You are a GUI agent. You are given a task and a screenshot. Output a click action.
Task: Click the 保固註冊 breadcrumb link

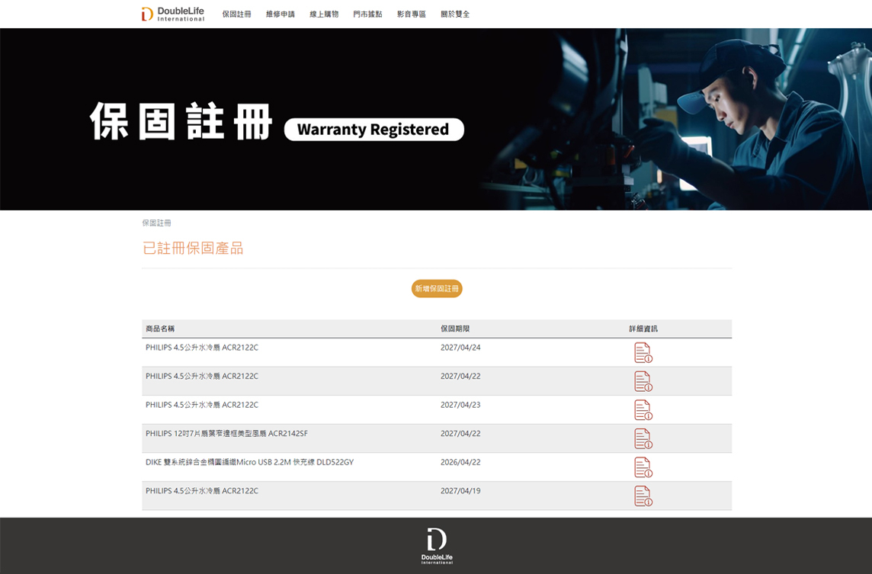coord(156,223)
